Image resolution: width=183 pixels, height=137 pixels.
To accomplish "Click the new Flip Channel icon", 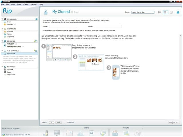I will pyautogui.click(x=36, y=51).
